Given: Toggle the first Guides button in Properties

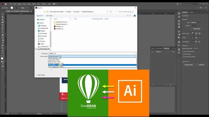Looking at the screenshot, I should click(x=193, y=38).
